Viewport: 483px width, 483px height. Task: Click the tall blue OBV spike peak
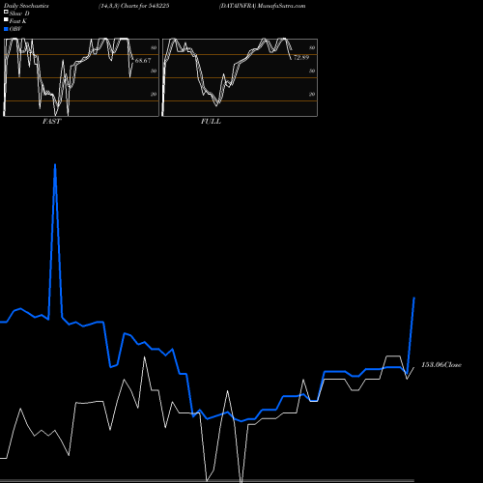[55, 165]
